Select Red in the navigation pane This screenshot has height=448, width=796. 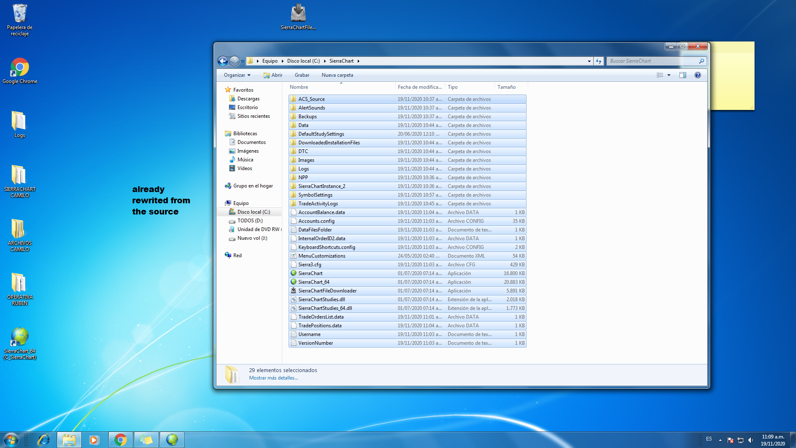tap(237, 256)
